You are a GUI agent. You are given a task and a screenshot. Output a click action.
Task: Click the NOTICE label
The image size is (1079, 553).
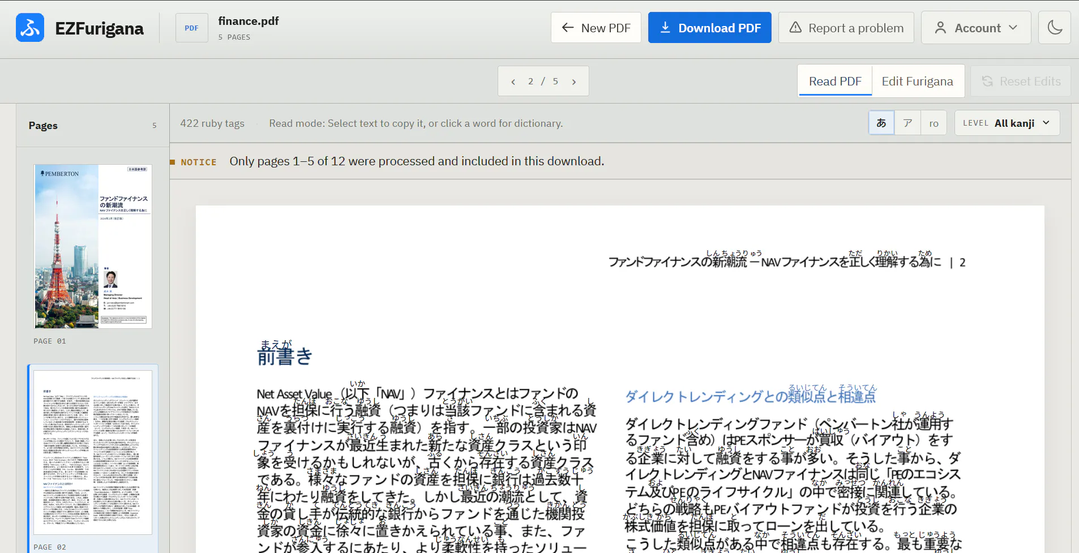(x=198, y=162)
